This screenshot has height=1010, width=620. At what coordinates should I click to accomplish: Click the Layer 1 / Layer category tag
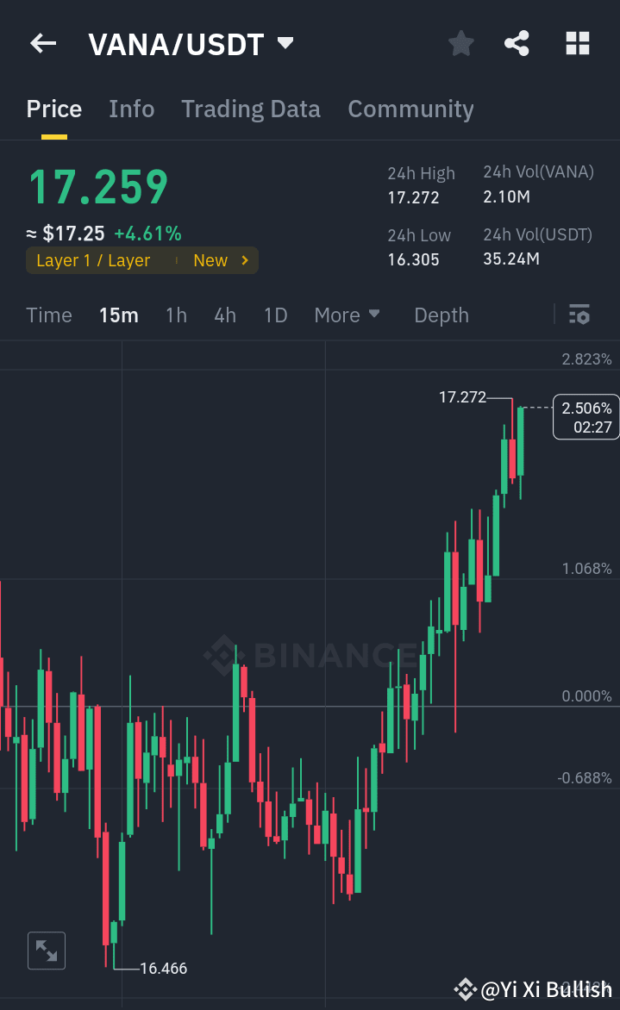[x=95, y=260]
